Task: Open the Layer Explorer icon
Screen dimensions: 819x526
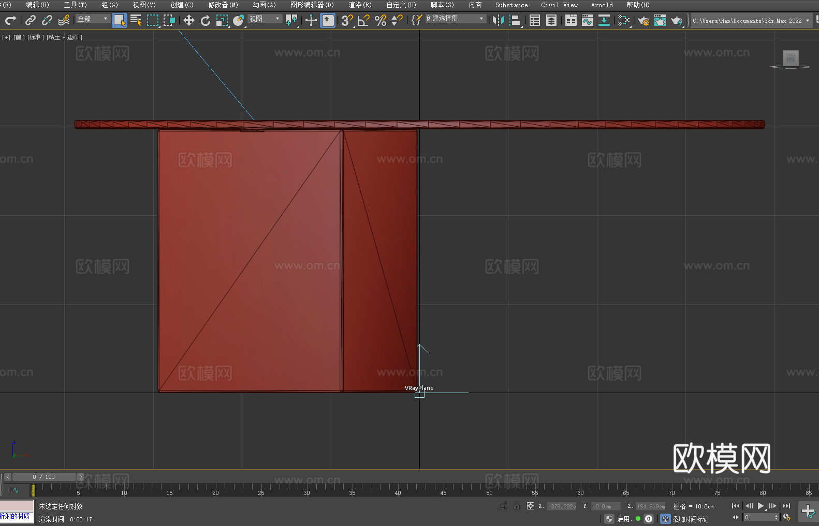Action: click(x=551, y=20)
